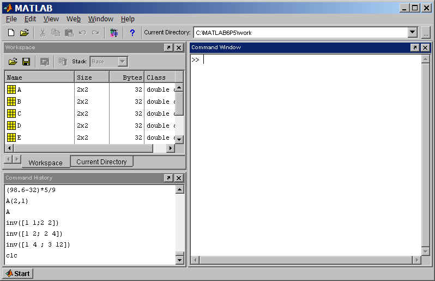
Task: Click the Copy icon in main toolbar
Action: (x=56, y=33)
